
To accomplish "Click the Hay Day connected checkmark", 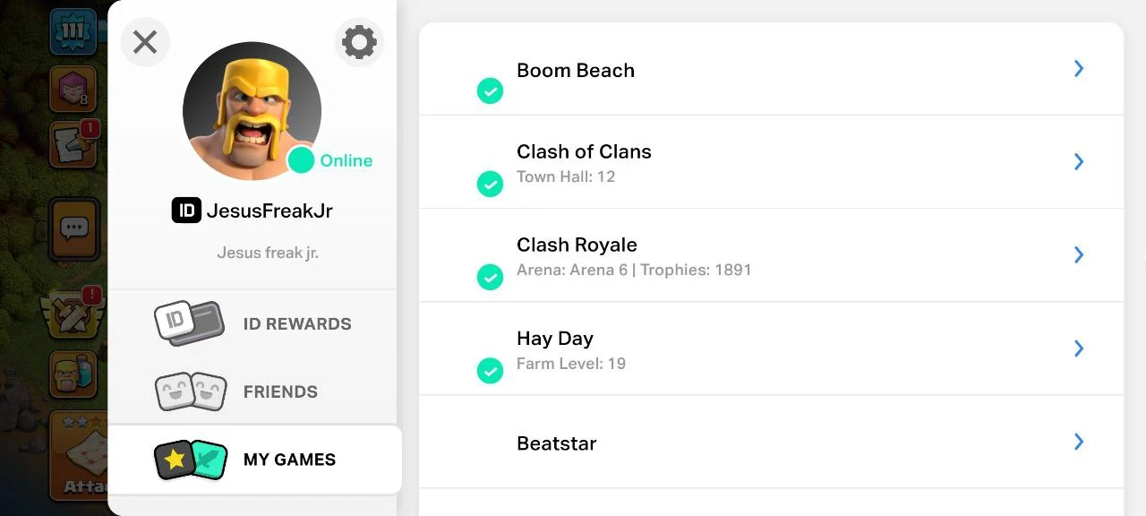I will click(490, 370).
